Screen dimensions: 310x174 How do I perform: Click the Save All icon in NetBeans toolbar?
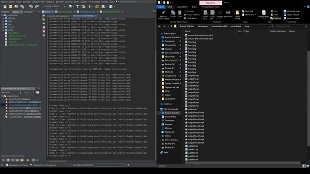[22, 7]
